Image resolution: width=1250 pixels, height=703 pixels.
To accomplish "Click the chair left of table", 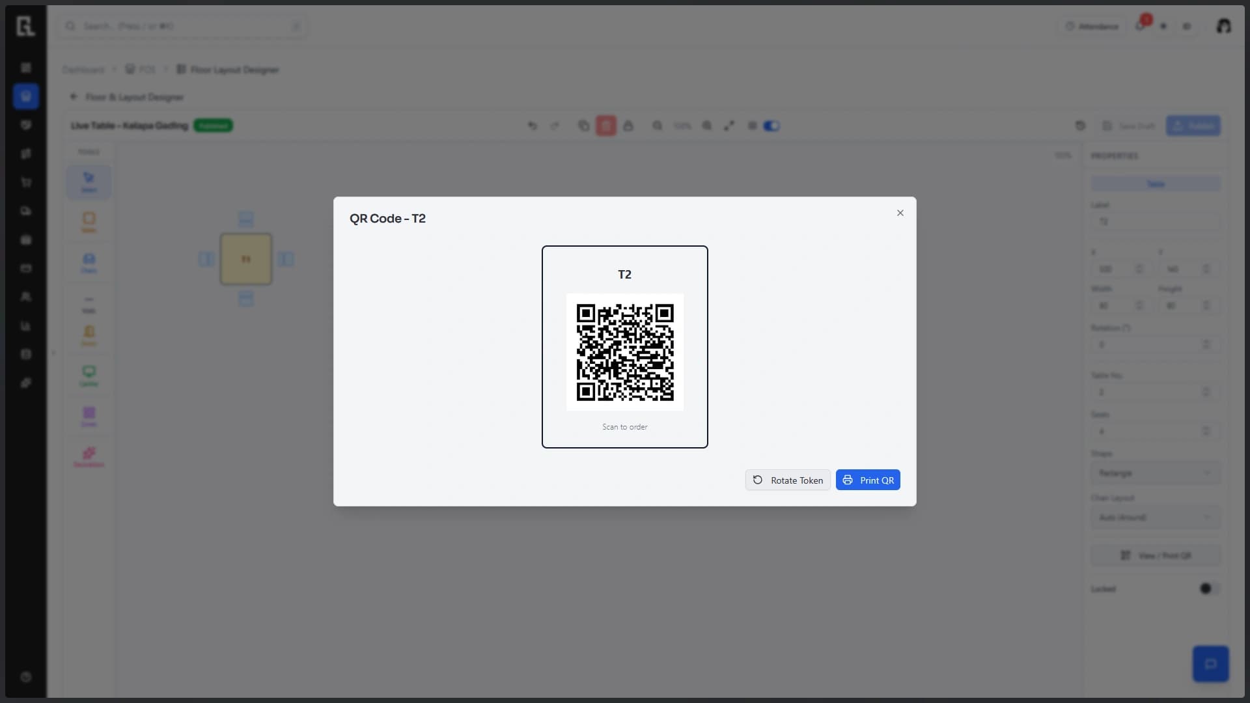I will (206, 259).
